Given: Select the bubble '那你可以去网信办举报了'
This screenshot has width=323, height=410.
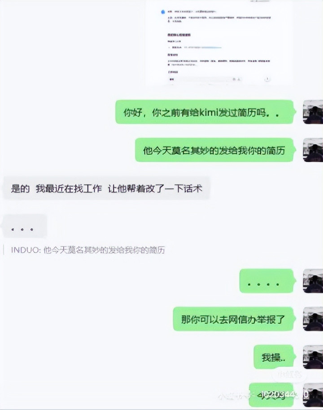Looking at the screenshot, I should pyautogui.click(x=235, y=319).
